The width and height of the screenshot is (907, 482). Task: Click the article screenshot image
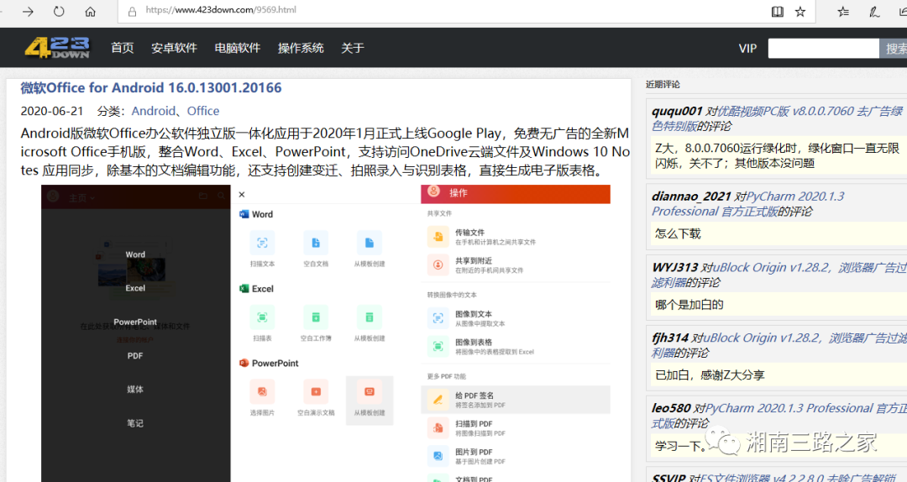tap(326, 333)
